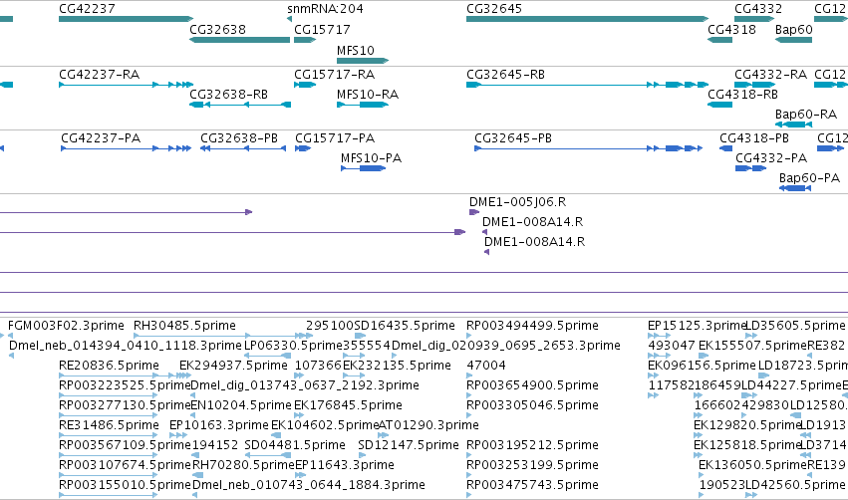Select the CG4318-RB transcript label
The image size is (848, 500).
click(743, 94)
